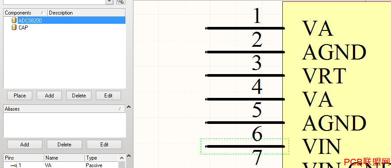Select pin 4 line on the schematic symbol
The height and width of the screenshot is (168, 391).
[245, 99]
